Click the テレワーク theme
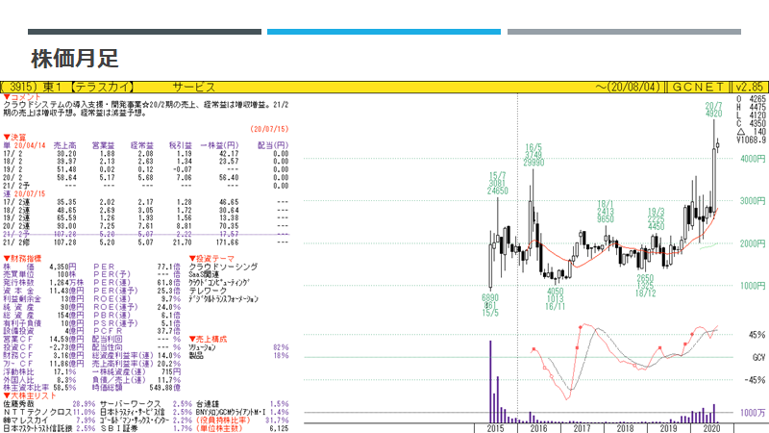 pyautogui.click(x=209, y=292)
